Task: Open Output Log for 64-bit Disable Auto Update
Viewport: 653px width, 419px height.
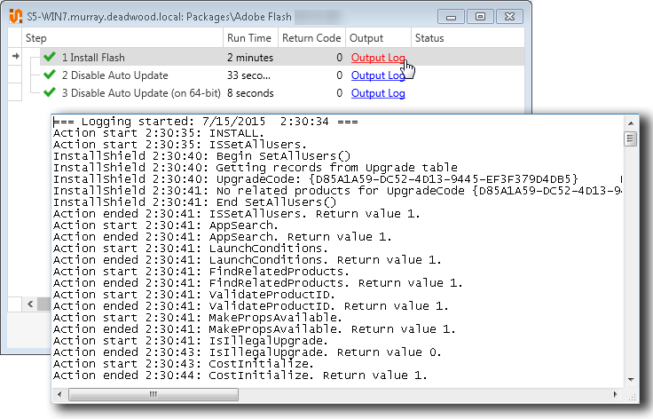Action: point(378,93)
